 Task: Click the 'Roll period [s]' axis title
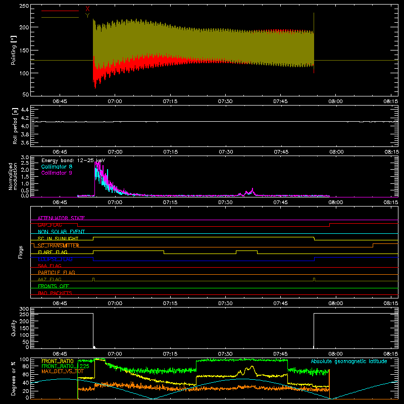(15, 126)
